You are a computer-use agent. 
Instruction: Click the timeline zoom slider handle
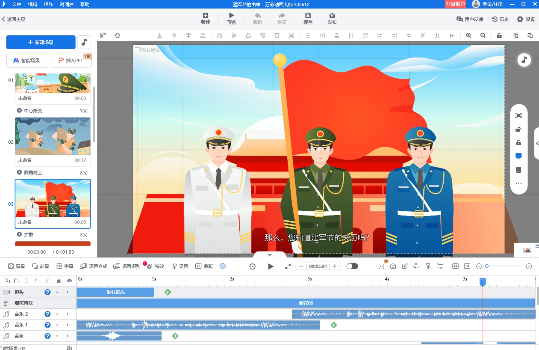click(x=487, y=266)
